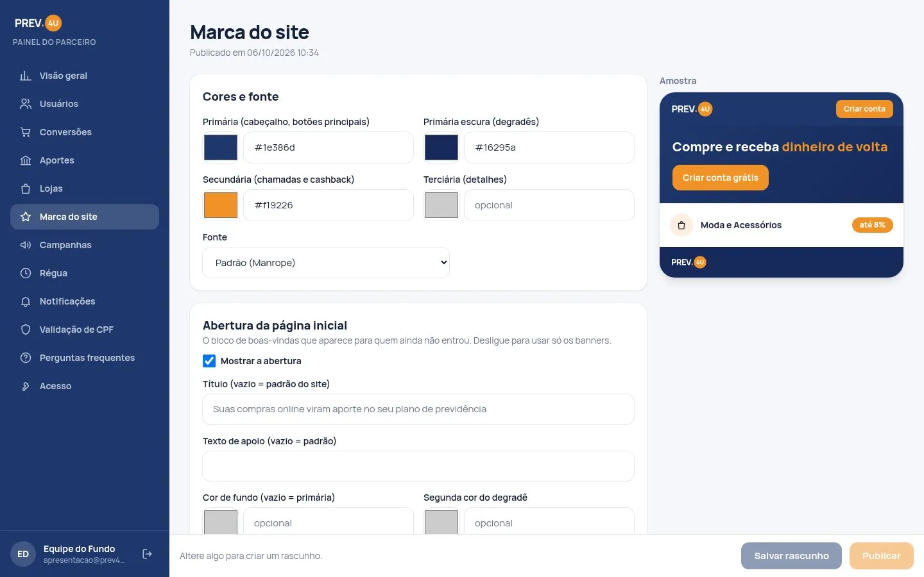
Task: Click the Texto de apoio input field
Action: [x=418, y=466]
